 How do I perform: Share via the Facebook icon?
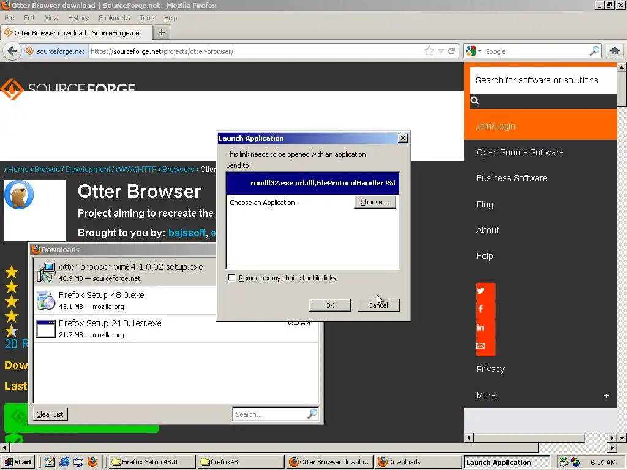(481, 309)
